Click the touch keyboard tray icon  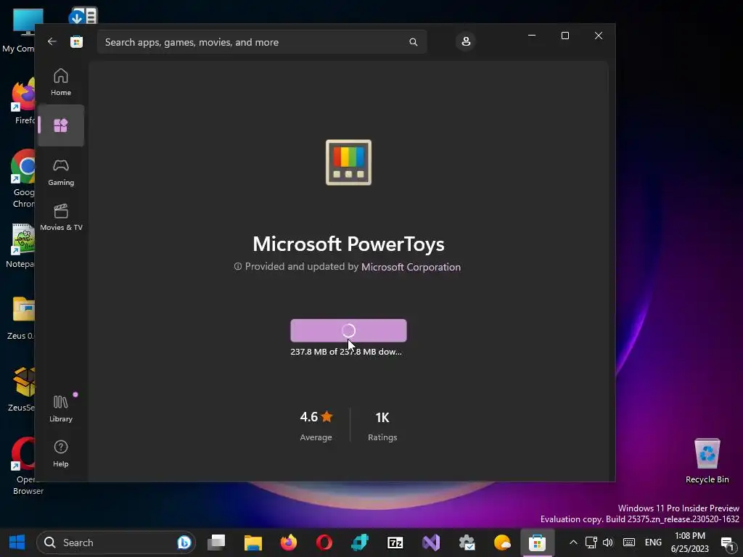point(629,542)
